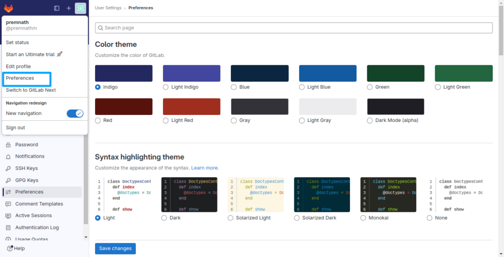Choose the Solarized Dark syntax radio
Viewport: 504px width, 257px height.
coord(297,218)
